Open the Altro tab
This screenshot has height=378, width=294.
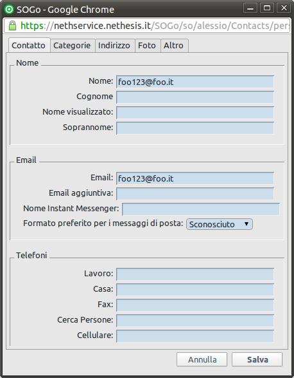tap(174, 45)
